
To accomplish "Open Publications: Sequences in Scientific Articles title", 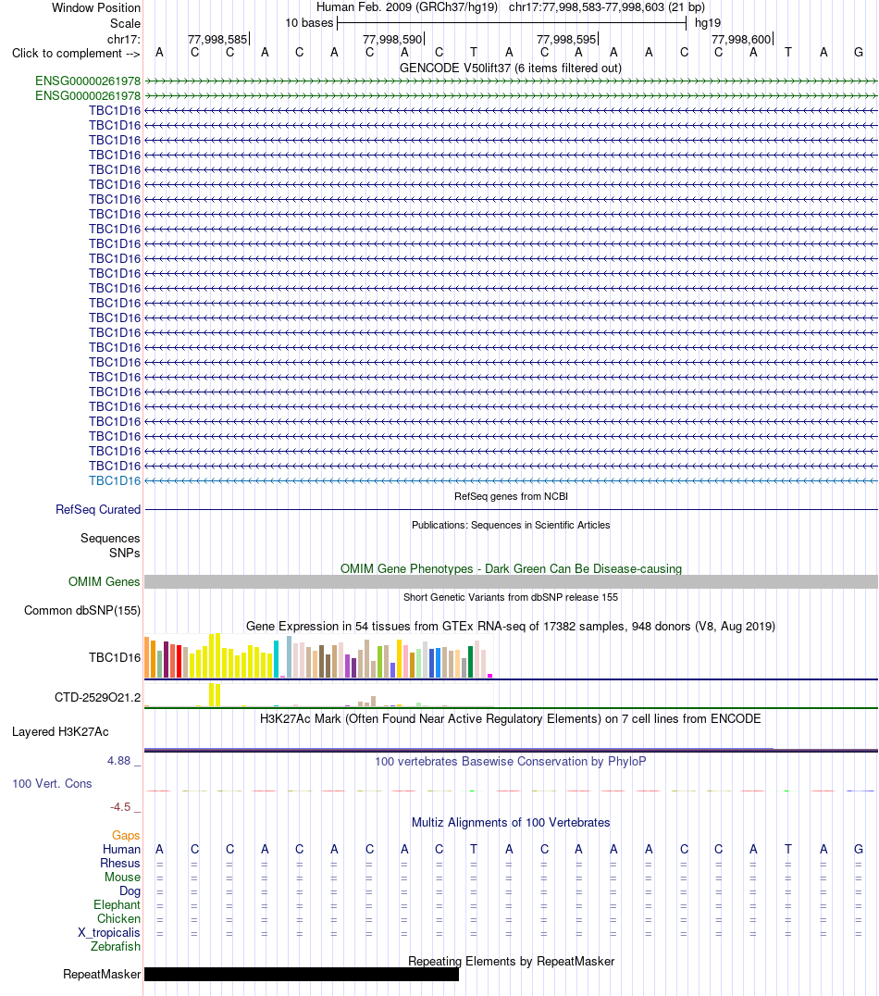I will 511,525.
